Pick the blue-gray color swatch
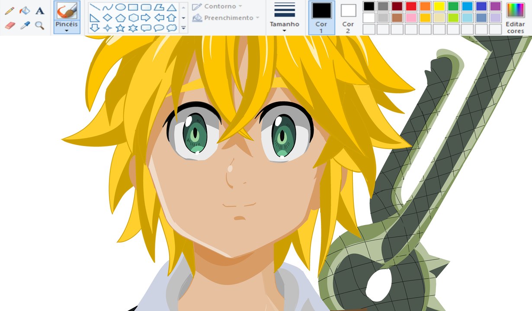Screen dimensions: 532x311 (481, 18)
